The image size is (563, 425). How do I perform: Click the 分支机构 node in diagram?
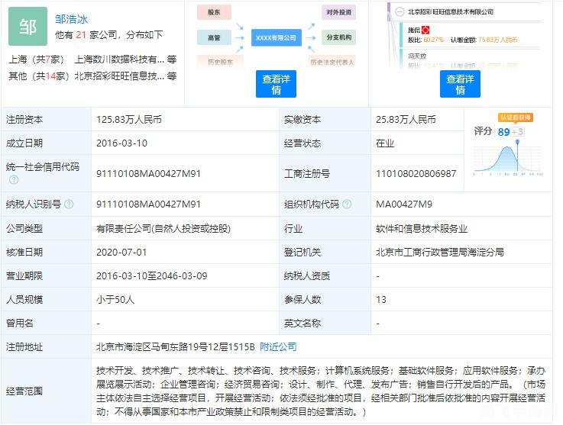coord(338,37)
